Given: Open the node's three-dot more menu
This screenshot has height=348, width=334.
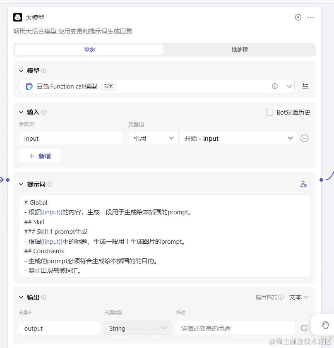Looking at the screenshot, I should pyautogui.click(x=310, y=17).
